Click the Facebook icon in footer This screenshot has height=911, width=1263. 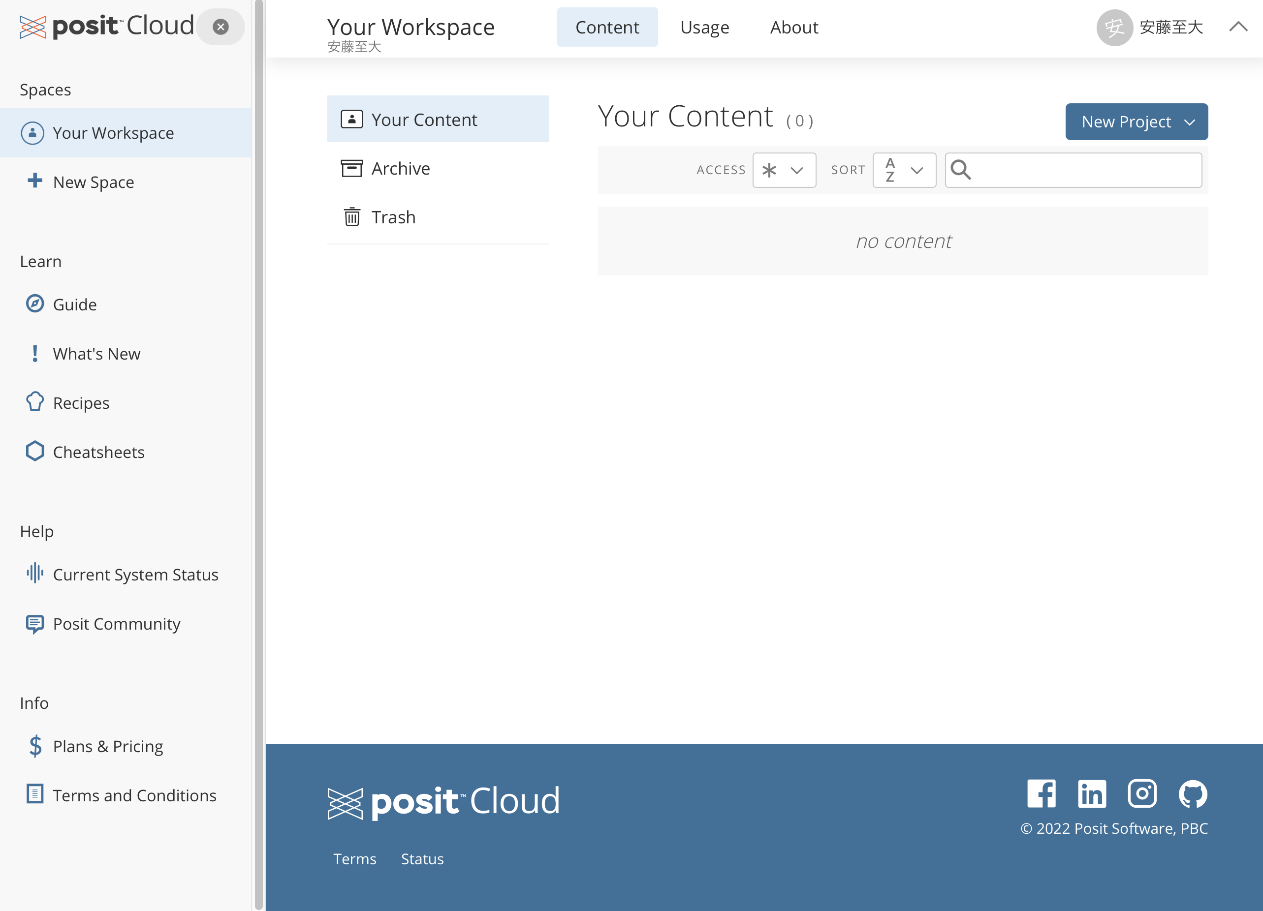1041,793
